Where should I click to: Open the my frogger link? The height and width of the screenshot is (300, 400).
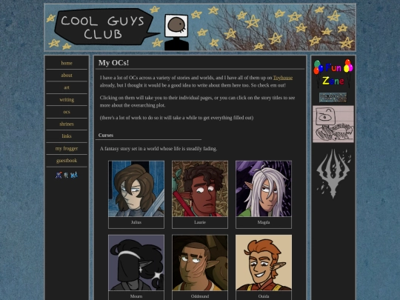coord(67,148)
